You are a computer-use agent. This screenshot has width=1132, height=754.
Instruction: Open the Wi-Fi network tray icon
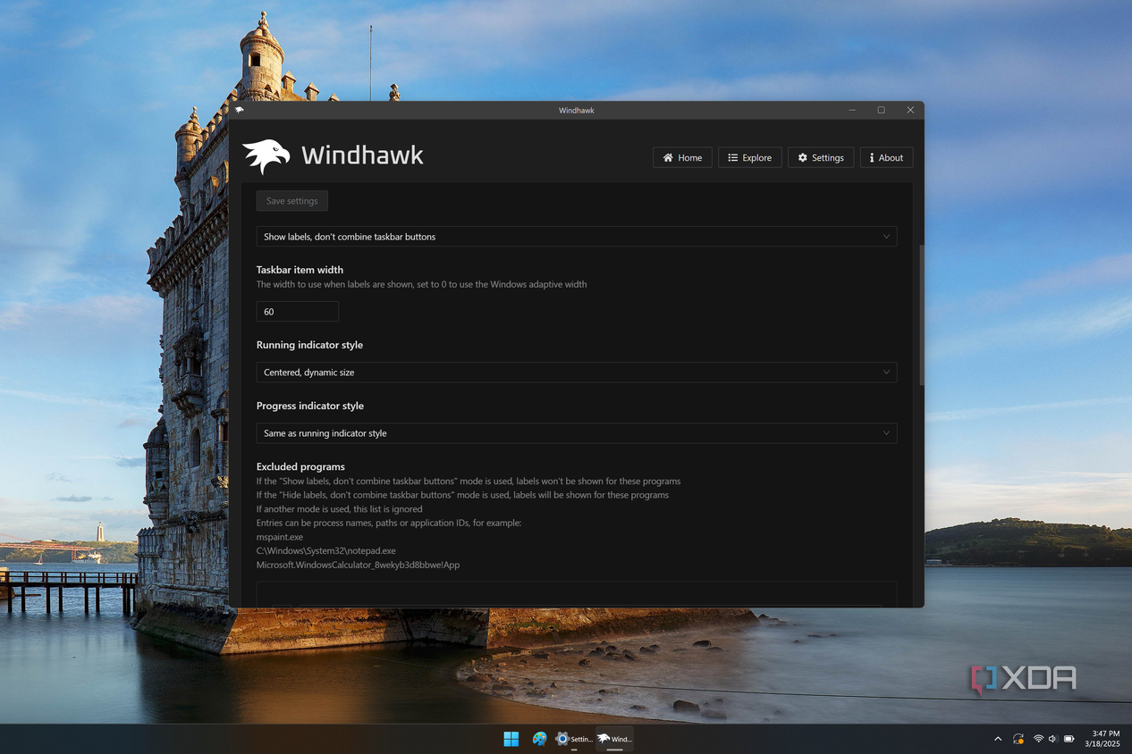[x=1038, y=739]
